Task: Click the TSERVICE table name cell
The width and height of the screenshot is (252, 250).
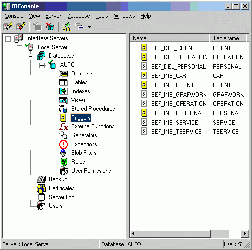Action: 226,132
